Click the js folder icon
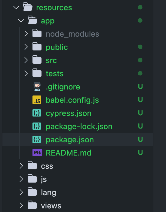The height and width of the screenshot is (212, 166). click(32, 178)
